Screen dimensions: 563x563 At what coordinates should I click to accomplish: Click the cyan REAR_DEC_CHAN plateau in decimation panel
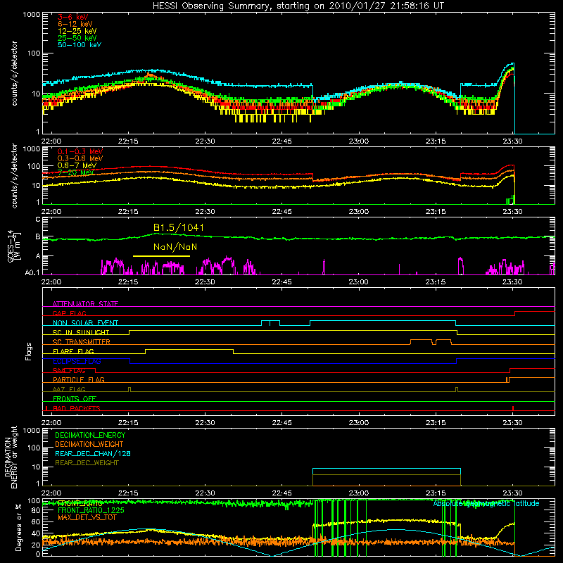tap(386, 469)
